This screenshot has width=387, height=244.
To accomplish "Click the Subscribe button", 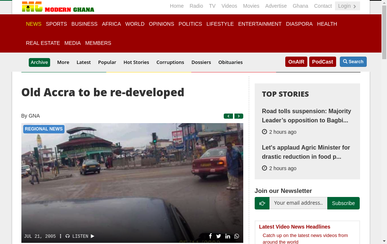I will coord(343,203).
